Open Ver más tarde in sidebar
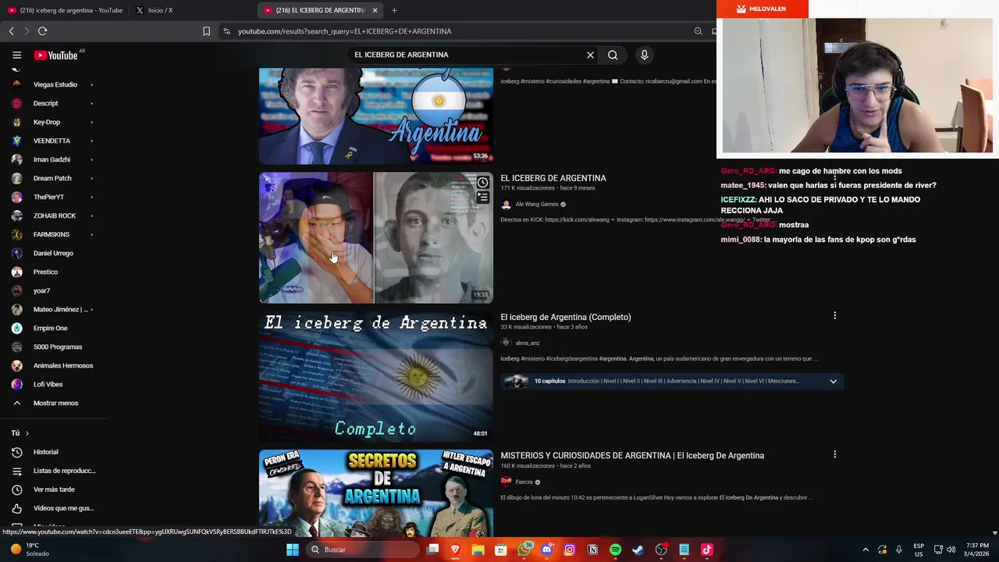 coord(53,489)
